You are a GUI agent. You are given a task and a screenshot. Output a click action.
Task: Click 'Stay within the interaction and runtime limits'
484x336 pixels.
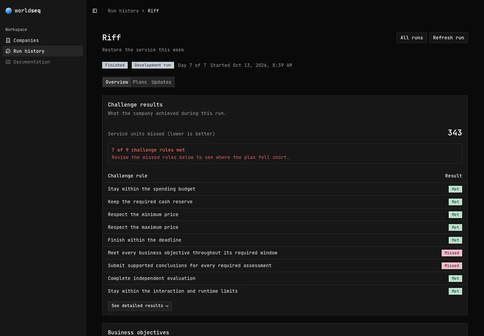tap(173, 291)
